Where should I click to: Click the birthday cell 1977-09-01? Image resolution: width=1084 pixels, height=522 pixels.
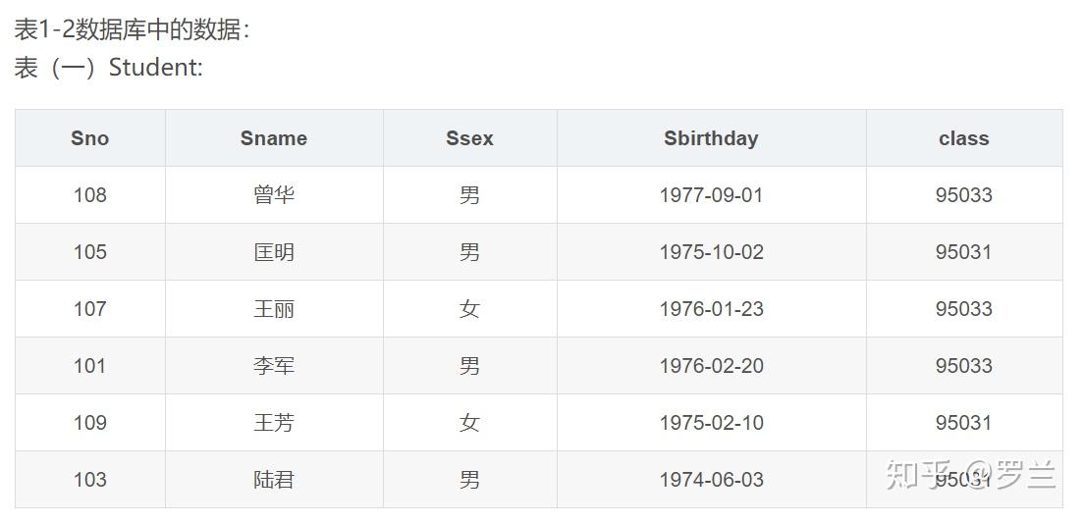(711, 195)
